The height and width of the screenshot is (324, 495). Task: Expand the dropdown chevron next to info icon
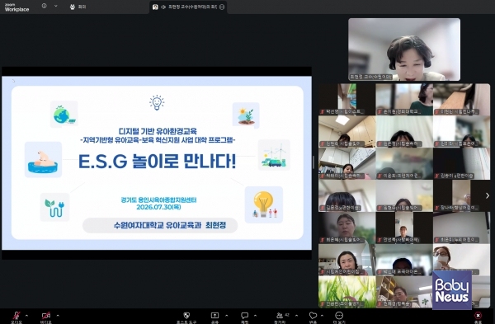pos(56,6)
